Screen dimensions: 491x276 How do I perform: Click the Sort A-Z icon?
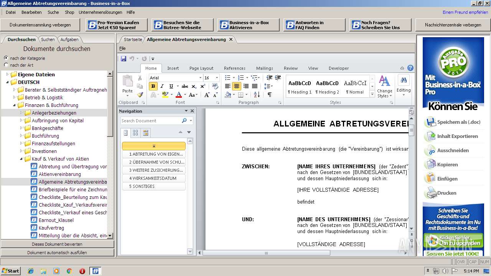pyautogui.click(x=257, y=95)
